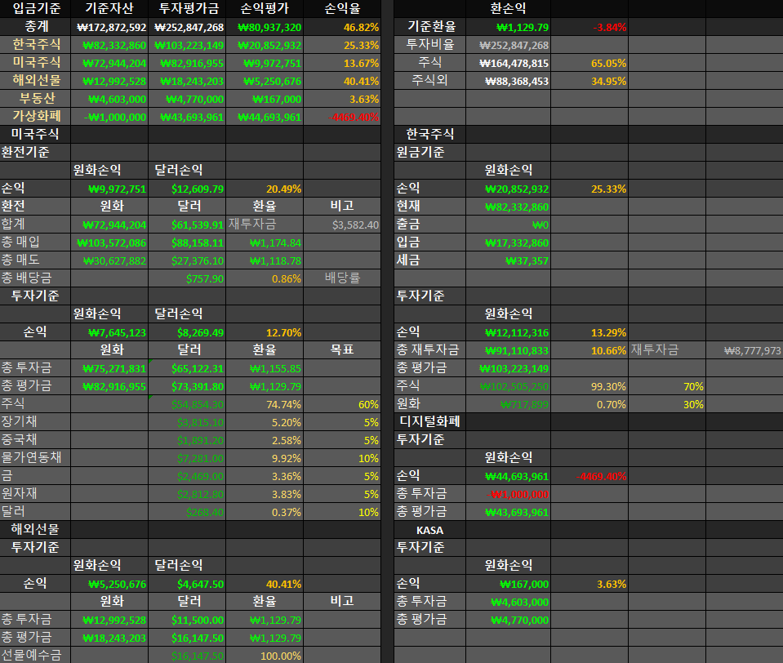Select the 출금 value ₩0
This screenshot has width=783, height=663.
coord(509,225)
